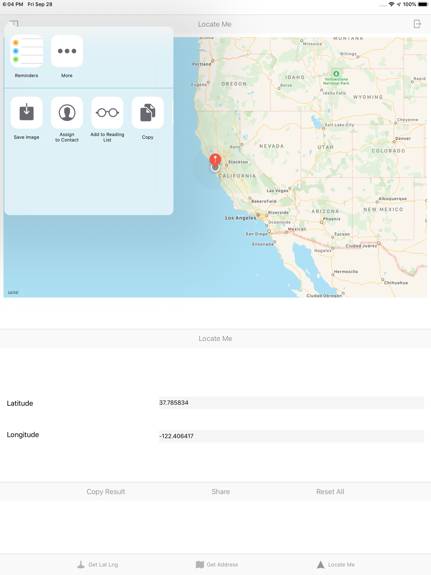Click the Locate Me button below map
Image resolution: width=431 pixels, height=575 pixels.
pyautogui.click(x=215, y=339)
